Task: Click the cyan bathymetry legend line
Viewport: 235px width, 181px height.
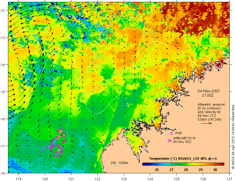Action: click(x=116, y=166)
